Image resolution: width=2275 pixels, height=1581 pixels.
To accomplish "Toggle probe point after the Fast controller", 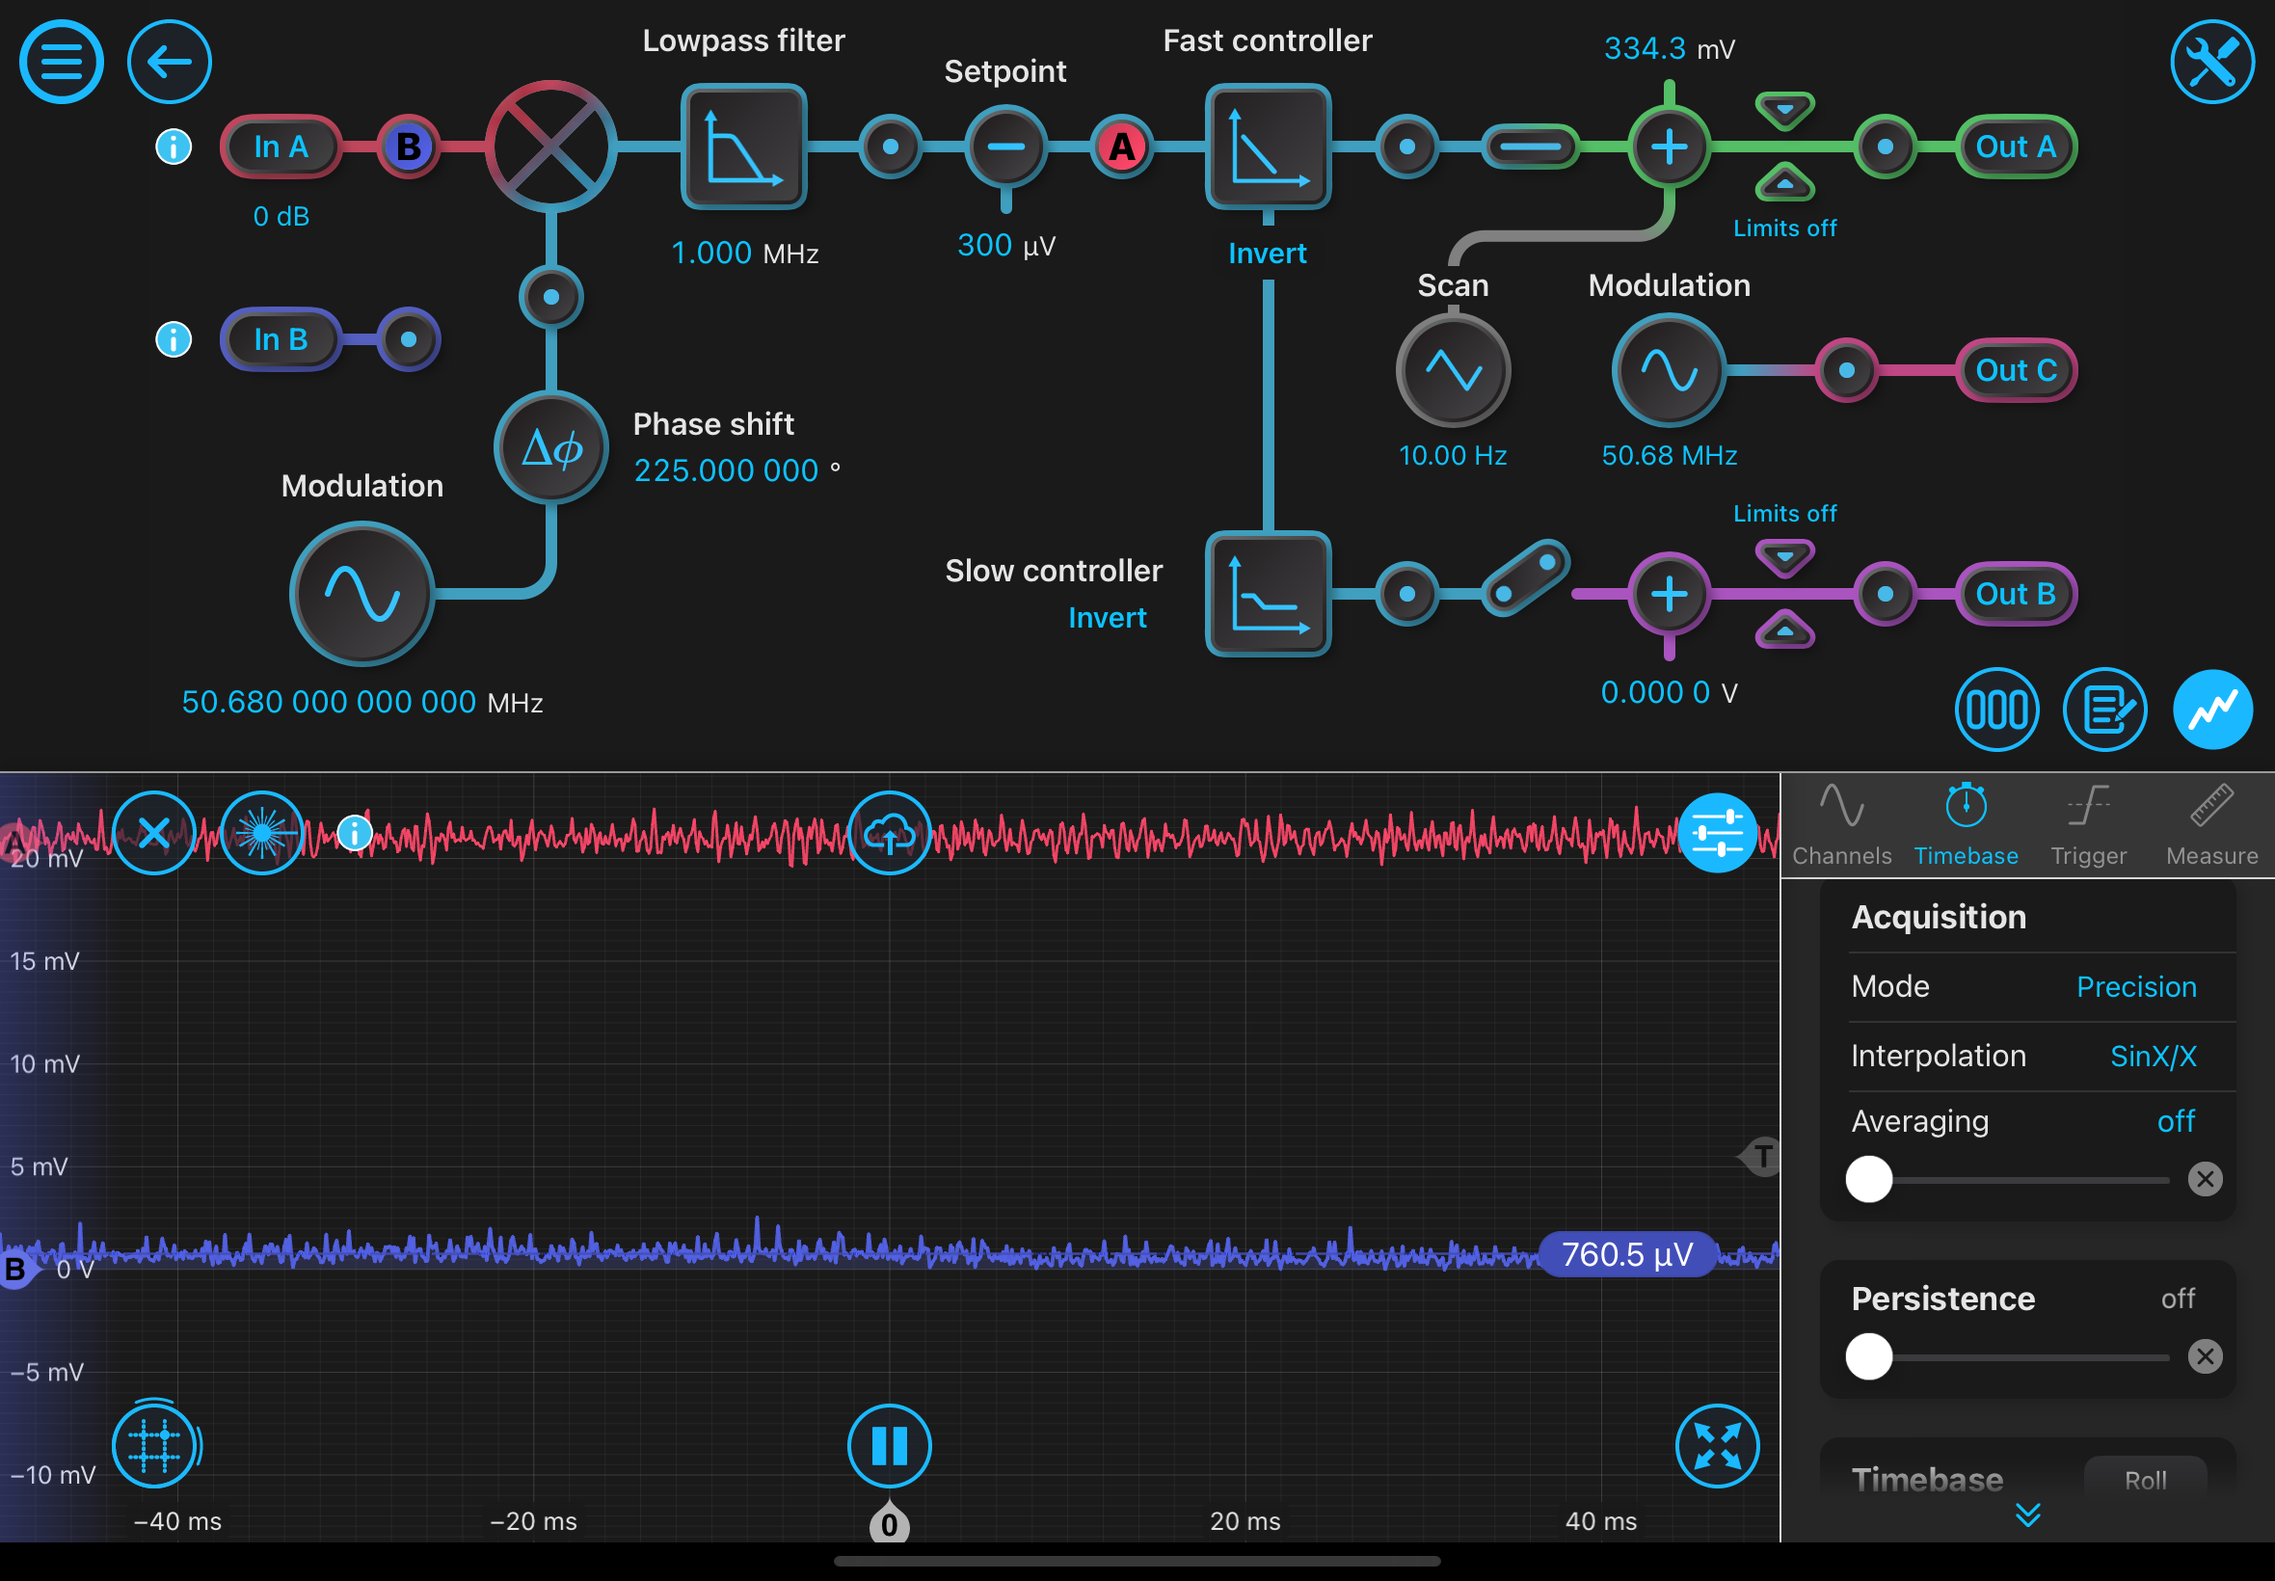I will [1406, 147].
